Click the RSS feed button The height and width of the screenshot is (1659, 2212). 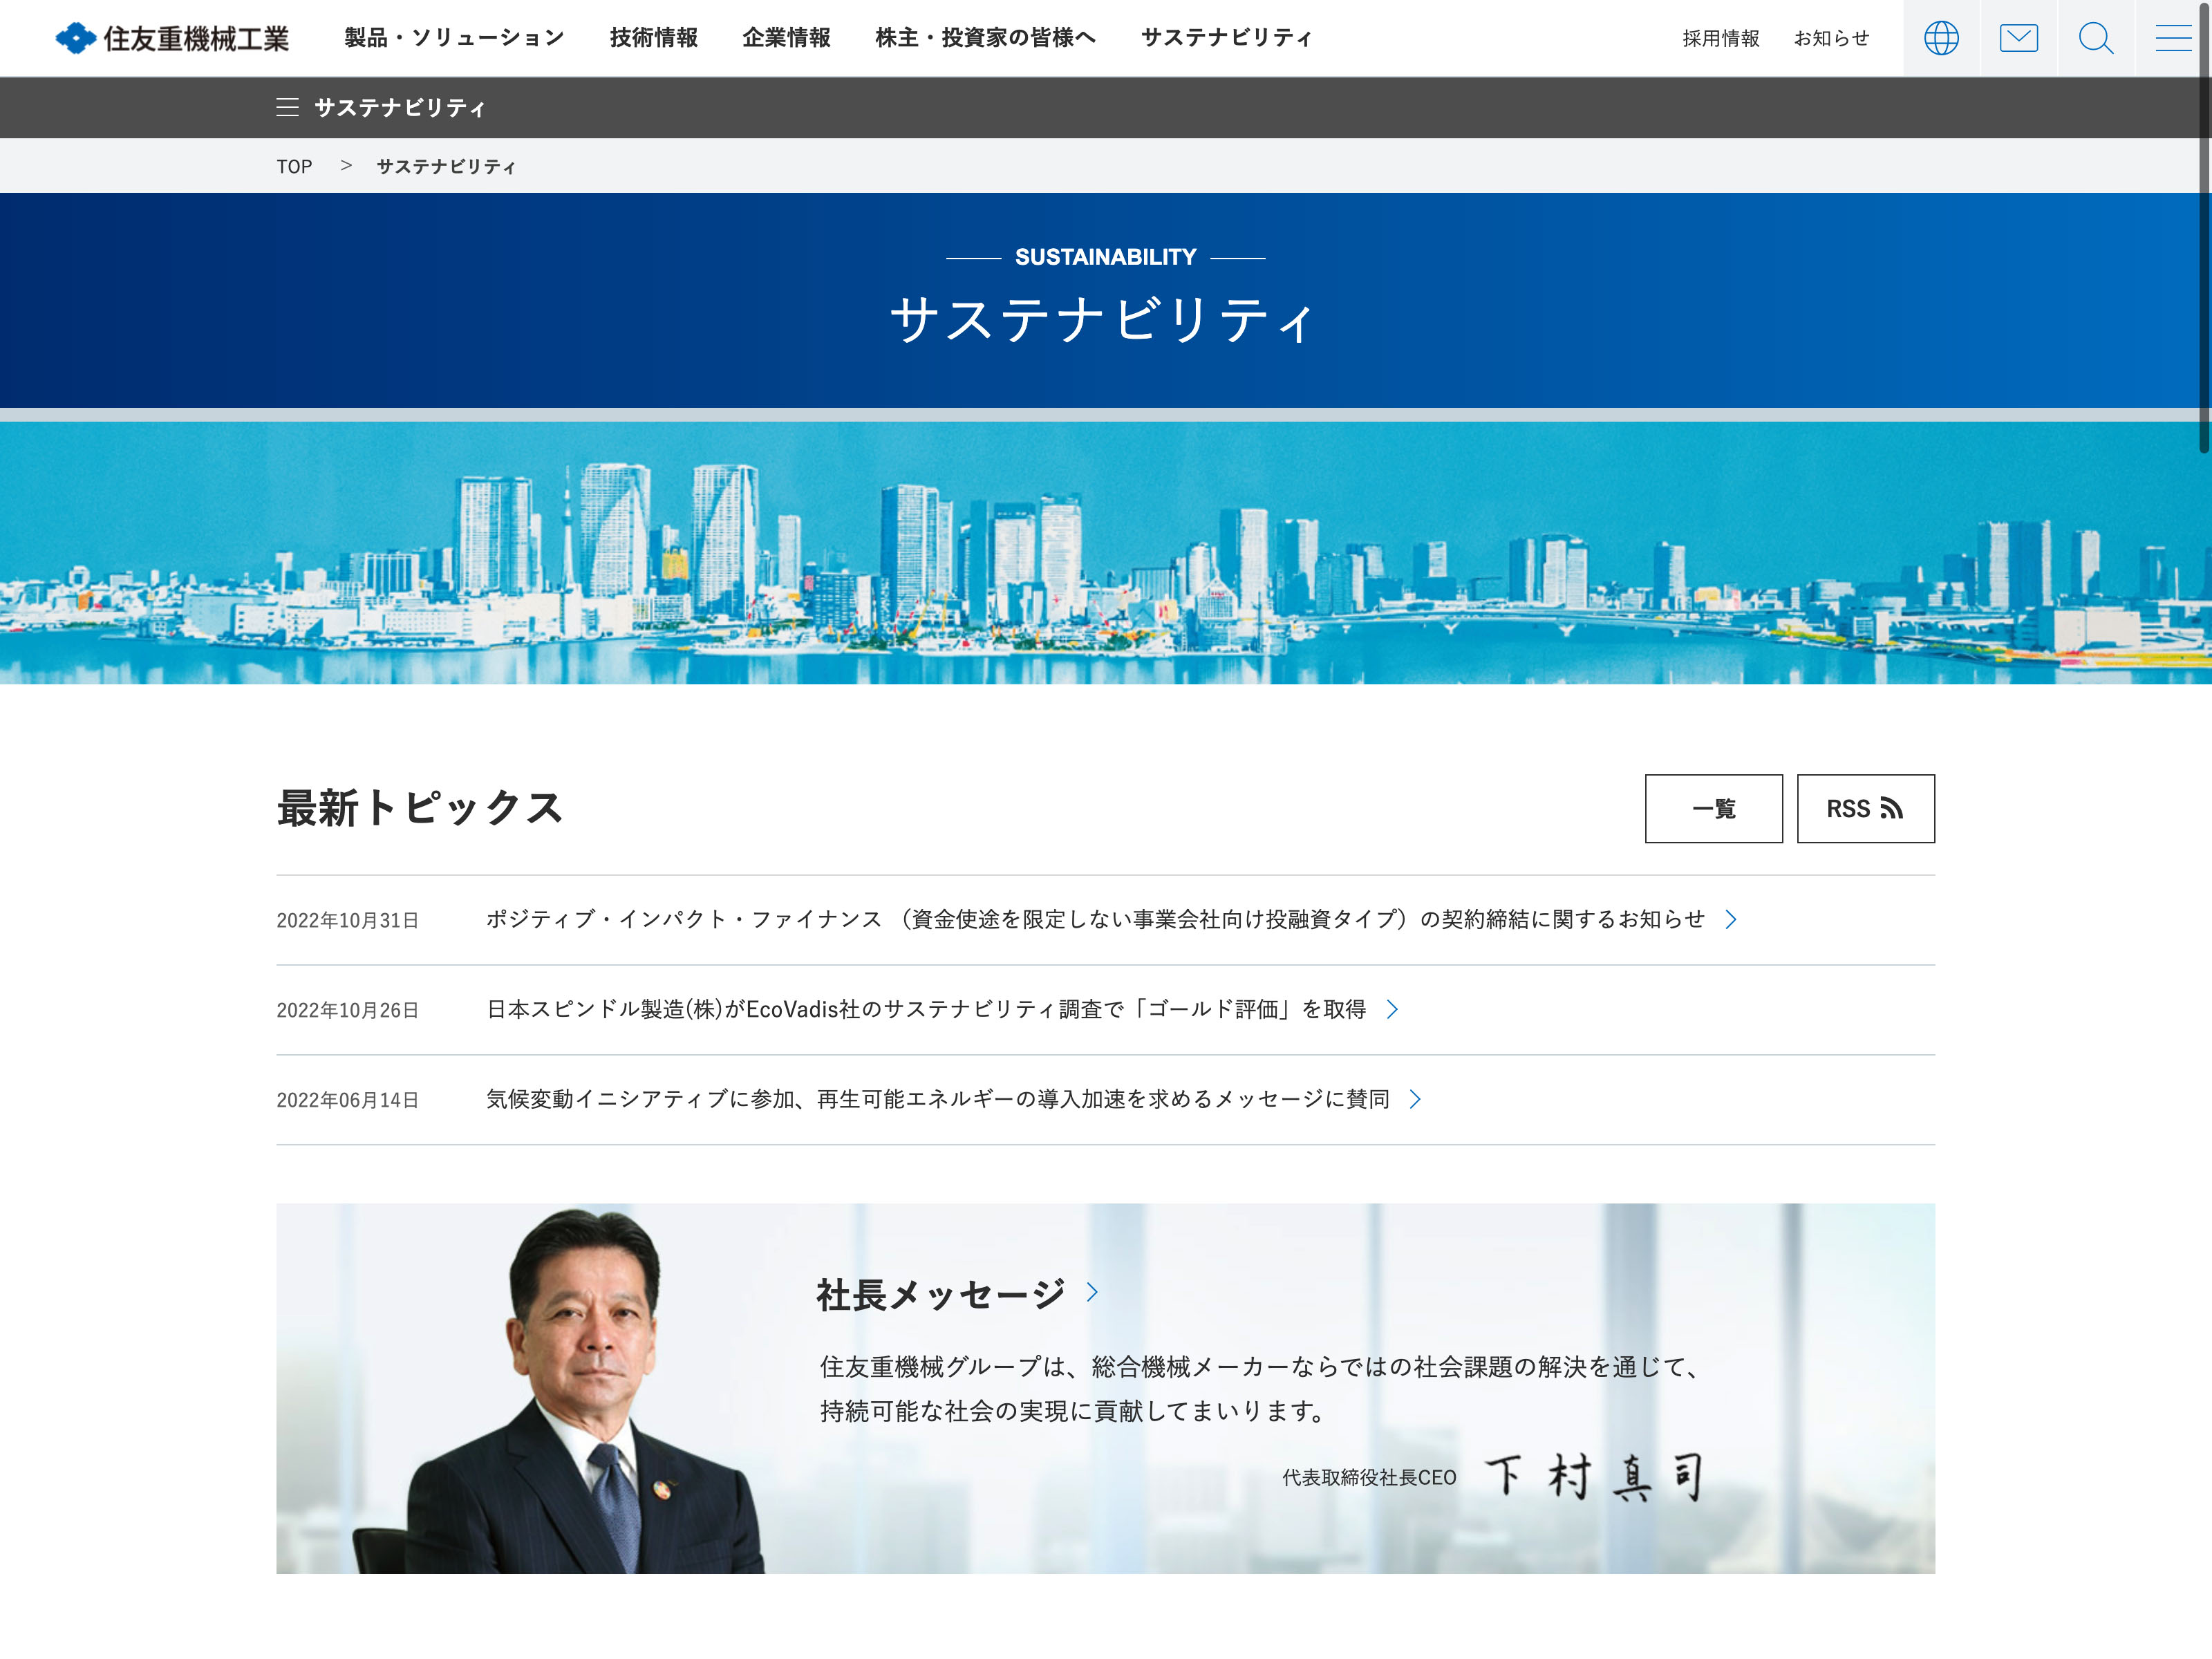click(1864, 808)
